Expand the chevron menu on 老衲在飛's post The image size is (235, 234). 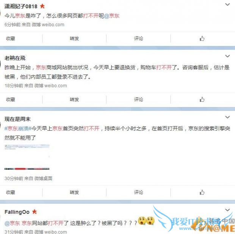227,56
